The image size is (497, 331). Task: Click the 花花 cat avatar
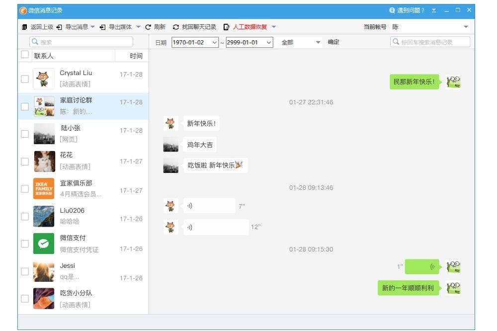pos(44,162)
